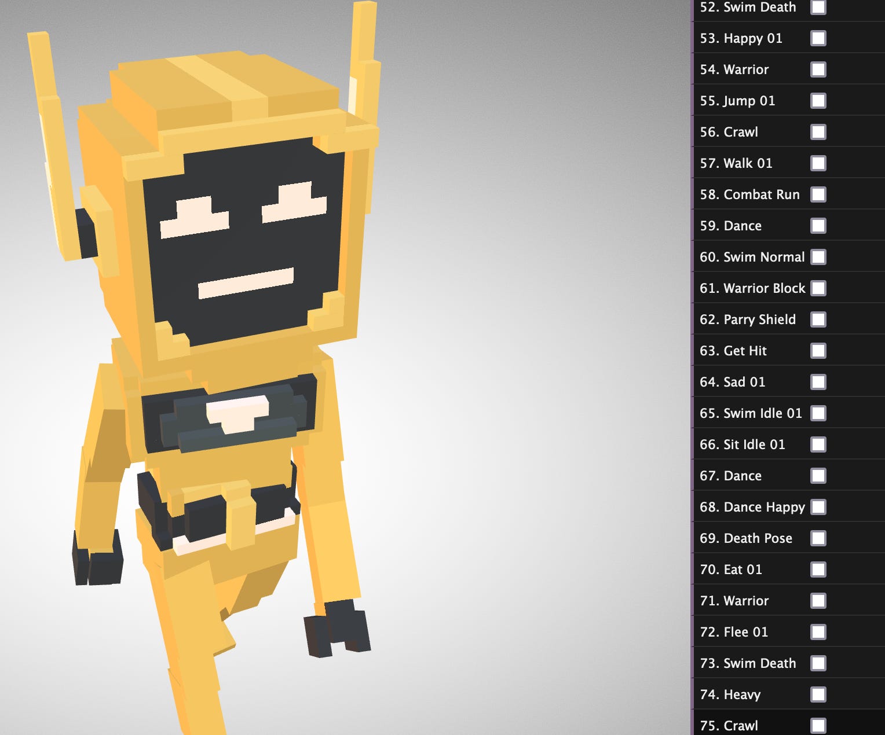Select the '74. Heavy' animation name
This screenshot has width=885, height=735.
(730, 695)
